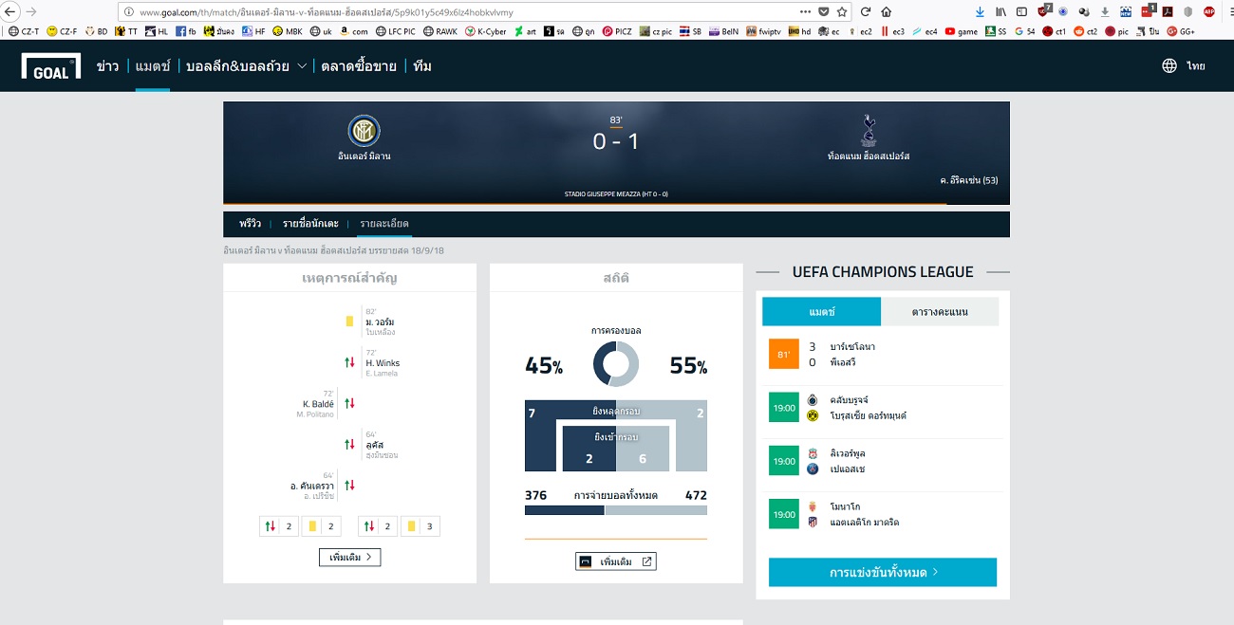Open the คลับบรูจจ์ v ดอร์ทมุนด์ match row

pyautogui.click(x=883, y=408)
